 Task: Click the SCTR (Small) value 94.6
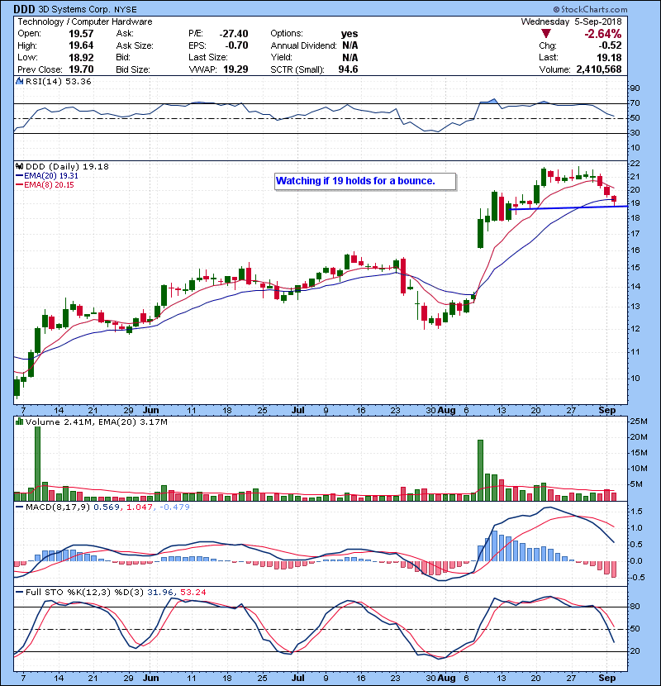(348, 69)
